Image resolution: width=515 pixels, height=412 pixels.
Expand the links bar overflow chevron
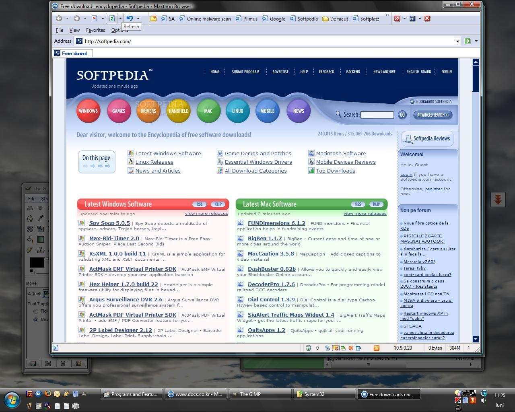387,16
